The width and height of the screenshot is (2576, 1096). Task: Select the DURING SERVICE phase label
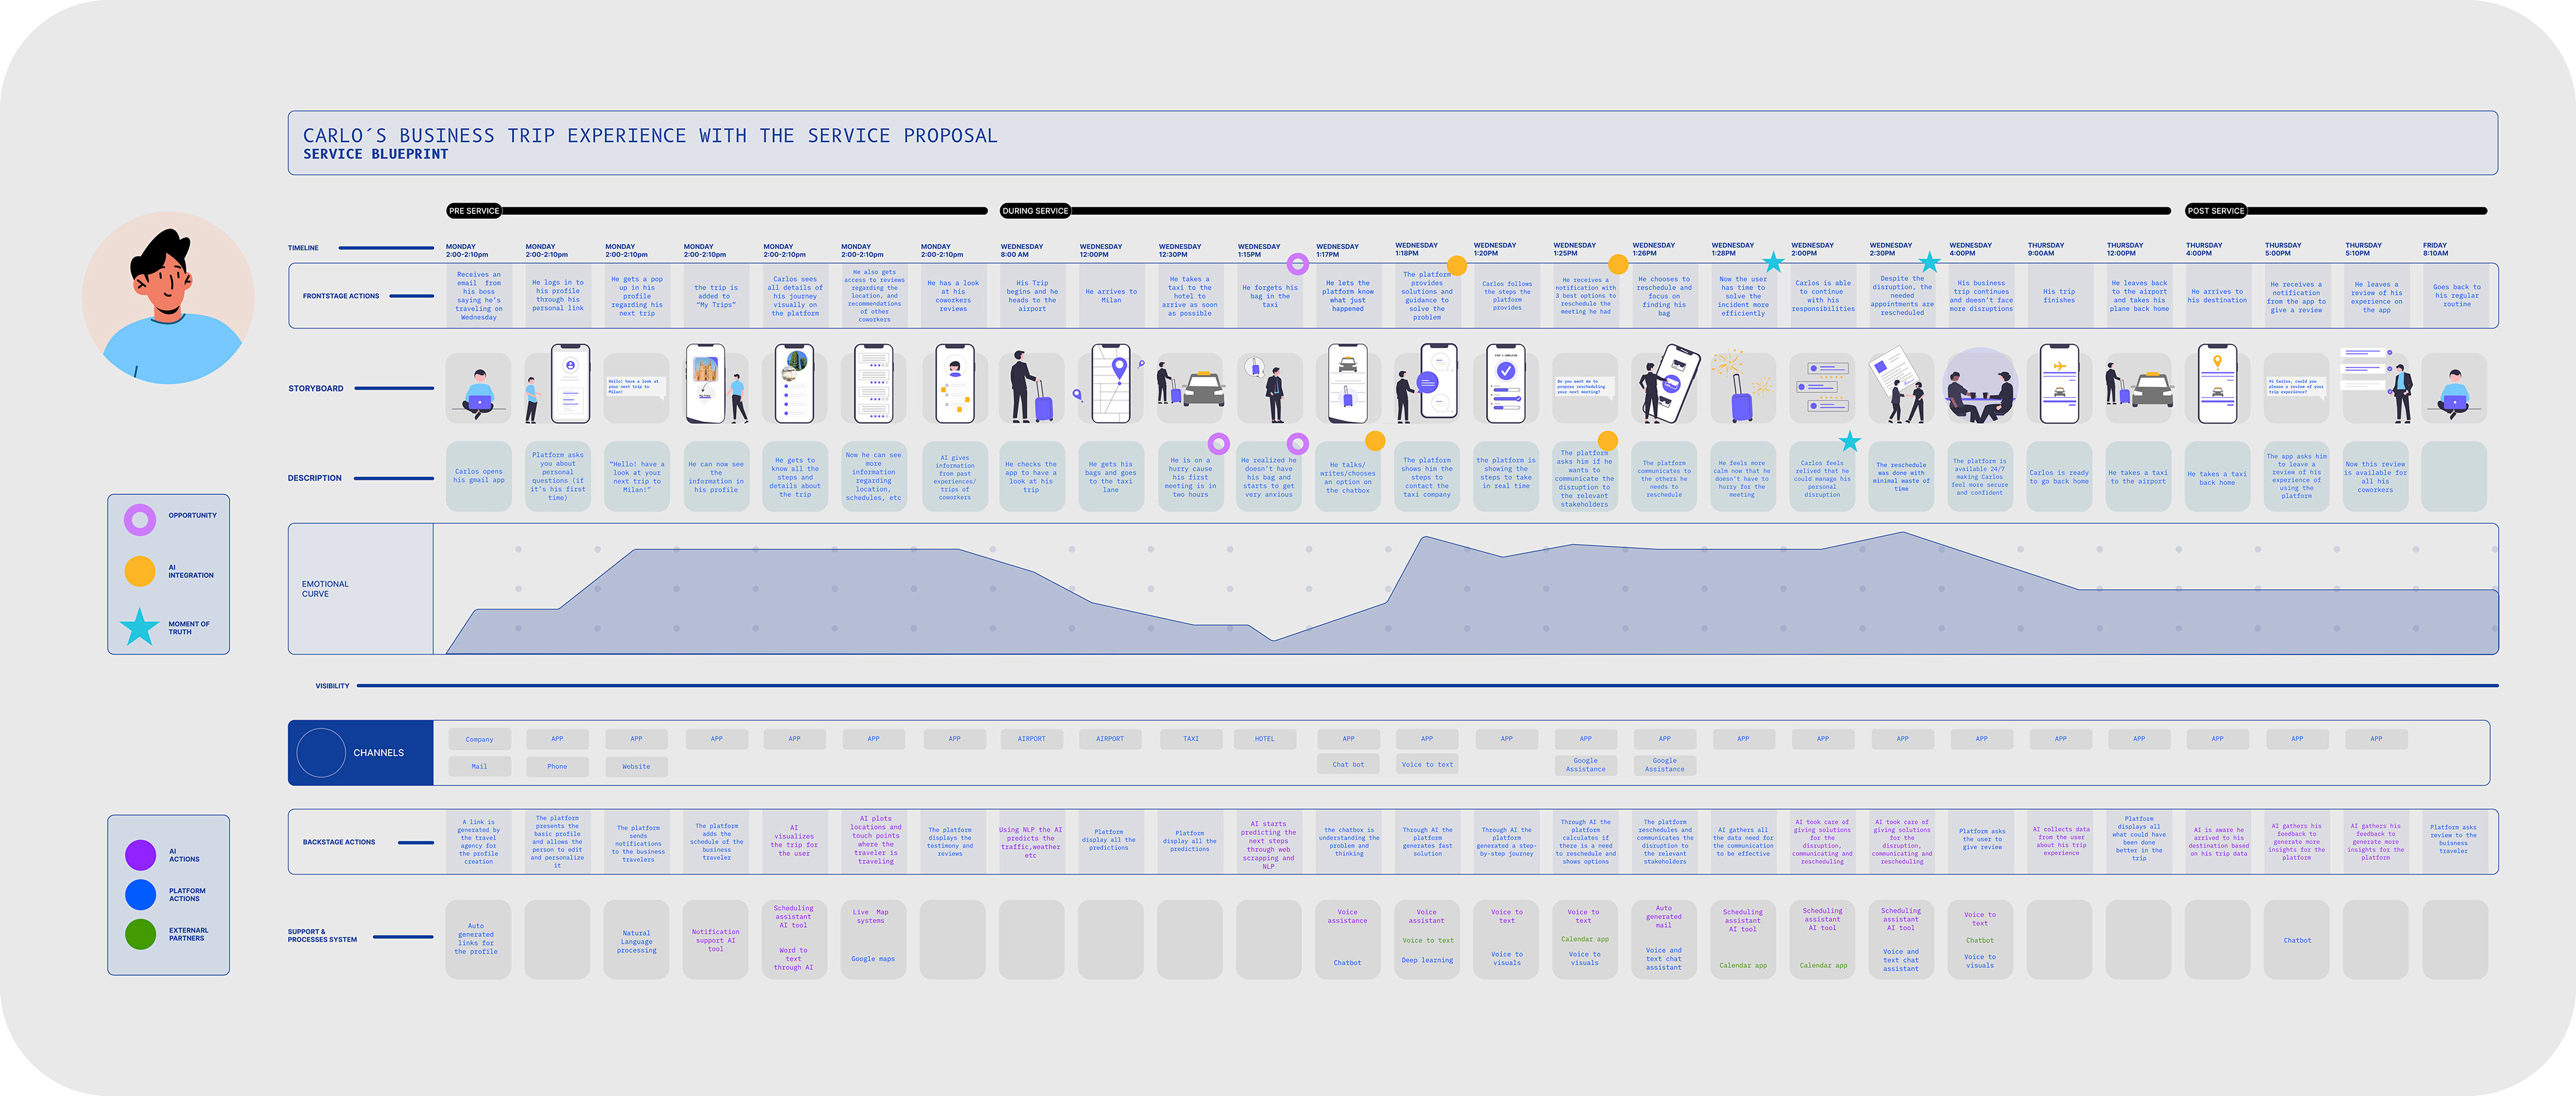tap(1035, 211)
